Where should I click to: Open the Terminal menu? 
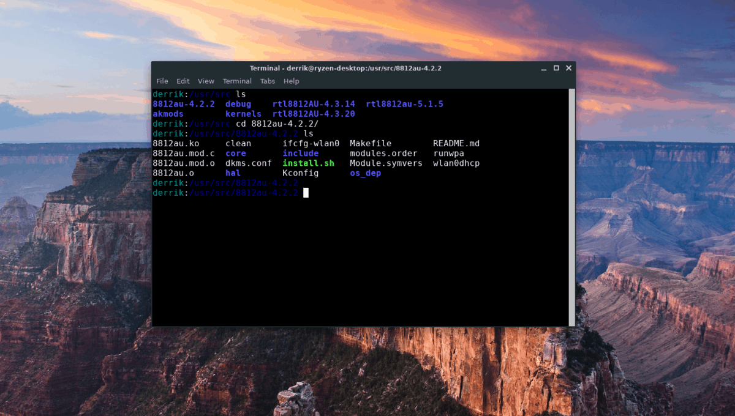coord(237,81)
